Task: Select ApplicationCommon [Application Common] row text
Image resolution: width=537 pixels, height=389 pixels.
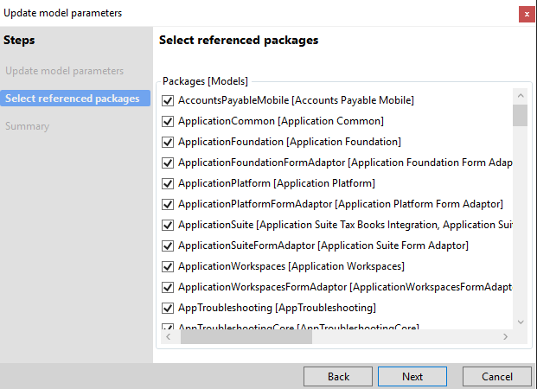Action: click(x=281, y=121)
